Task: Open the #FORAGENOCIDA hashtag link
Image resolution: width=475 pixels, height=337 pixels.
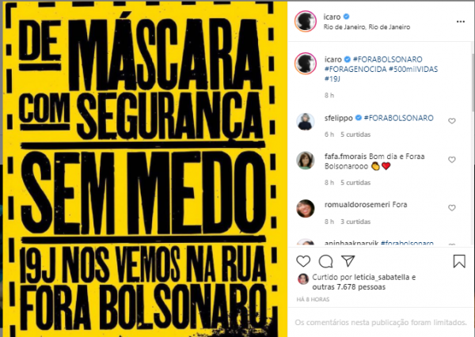Action: [355, 69]
